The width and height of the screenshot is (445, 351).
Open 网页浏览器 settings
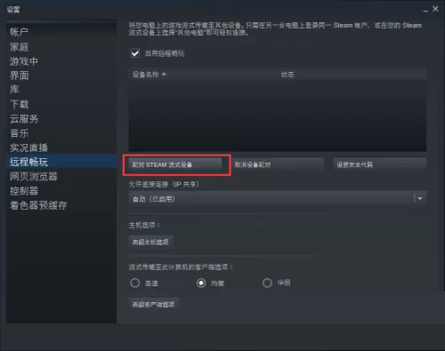pyautogui.click(x=61, y=177)
